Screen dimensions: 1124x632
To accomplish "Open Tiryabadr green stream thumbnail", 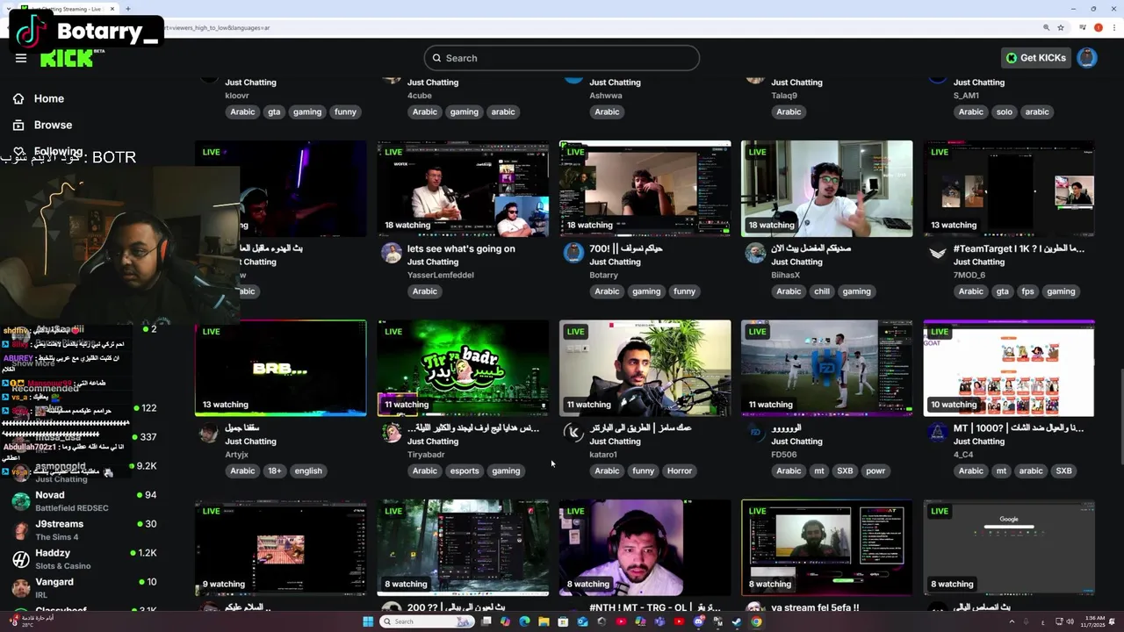I will (463, 368).
